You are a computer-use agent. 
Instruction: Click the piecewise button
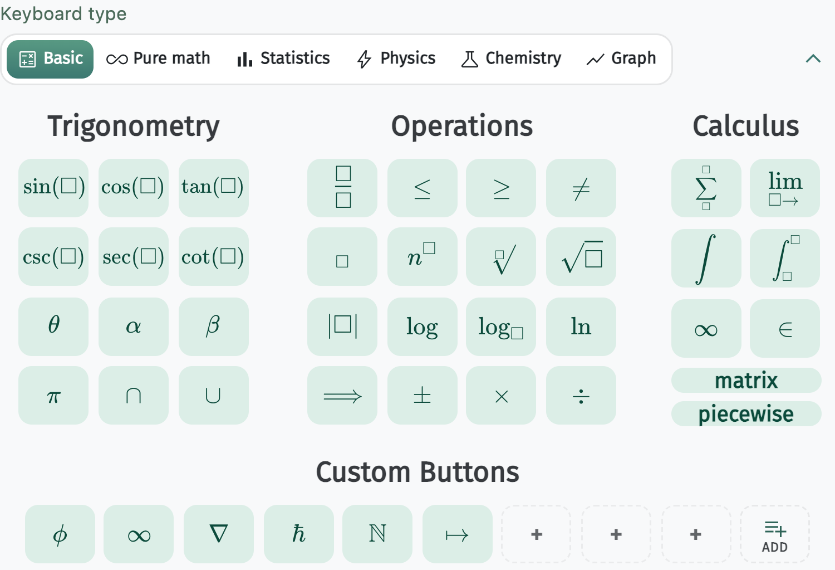746,413
